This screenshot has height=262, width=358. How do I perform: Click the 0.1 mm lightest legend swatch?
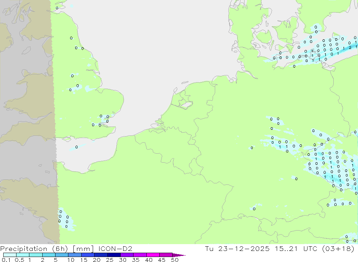[9, 255]
